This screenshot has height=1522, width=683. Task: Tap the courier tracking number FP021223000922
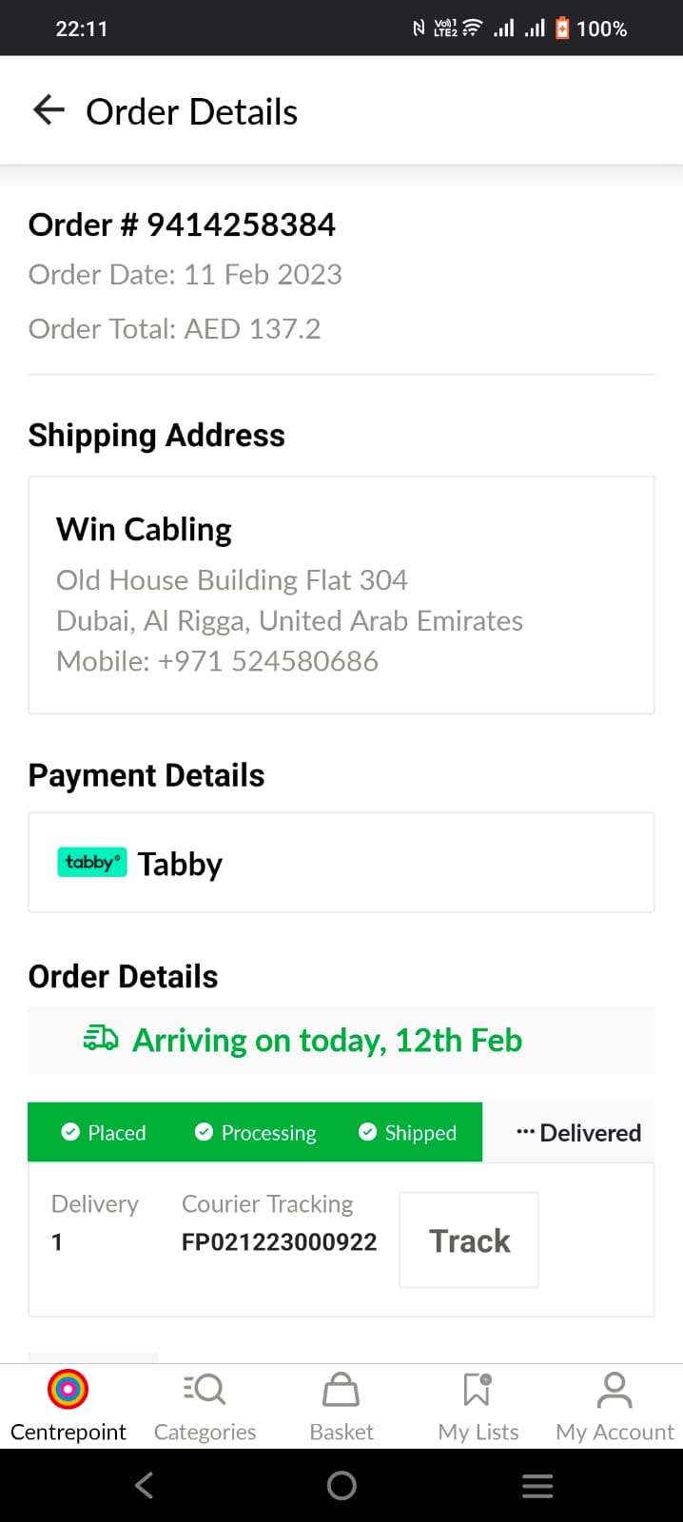point(279,1242)
